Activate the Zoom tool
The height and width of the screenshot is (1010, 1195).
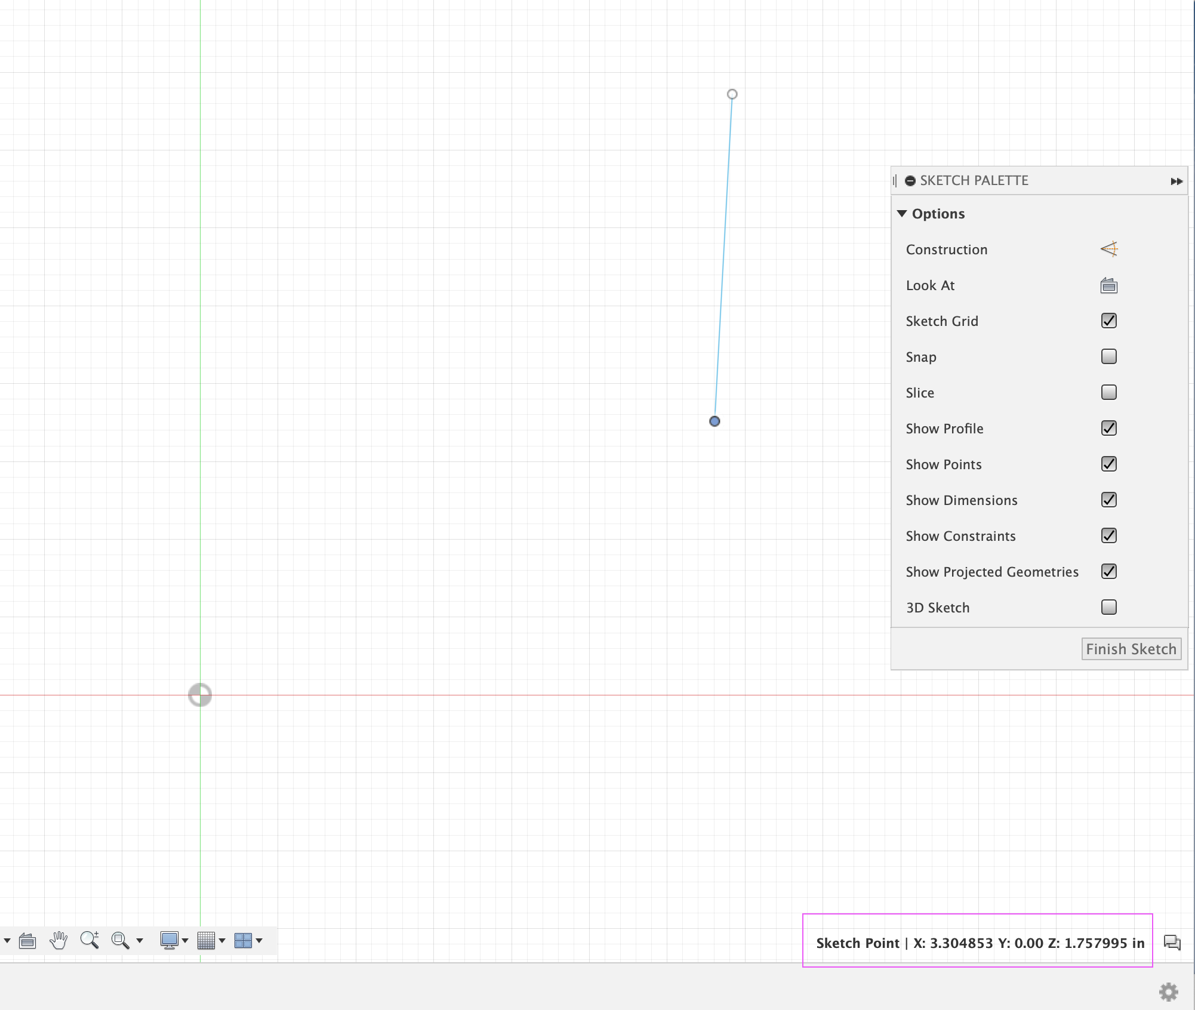tap(89, 940)
